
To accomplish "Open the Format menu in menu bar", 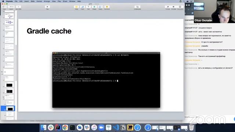I will click(x=39, y=1).
